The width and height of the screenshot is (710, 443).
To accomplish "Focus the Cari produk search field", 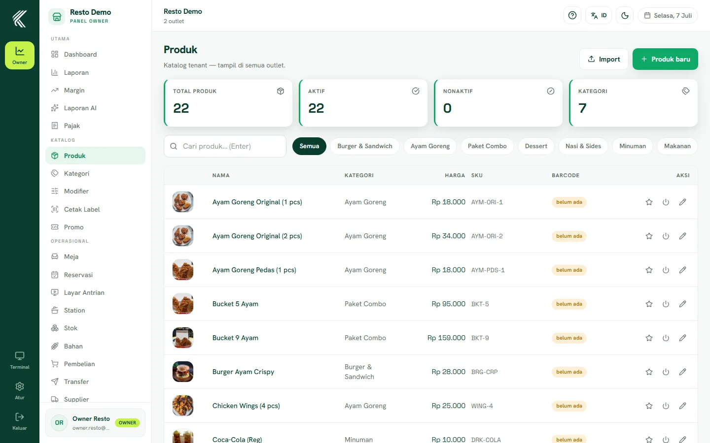I will tap(225, 146).
